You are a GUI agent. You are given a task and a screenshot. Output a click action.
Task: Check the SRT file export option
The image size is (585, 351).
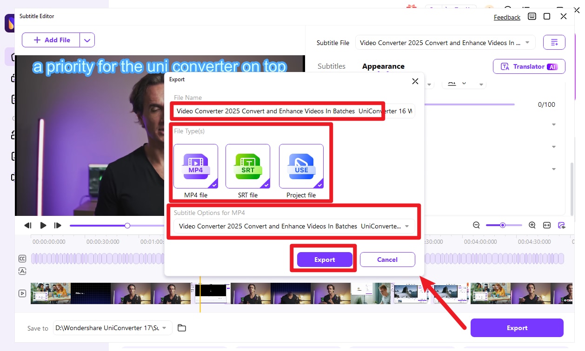pos(248,166)
